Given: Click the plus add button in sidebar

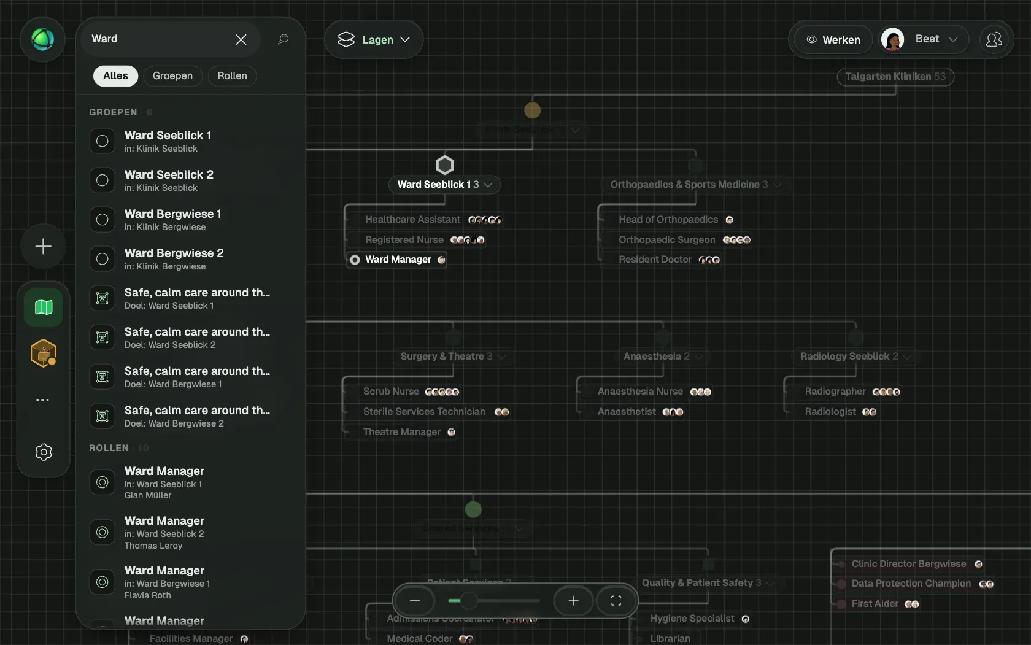Looking at the screenshot, I should pyautogui.click(x=43, y=247).
